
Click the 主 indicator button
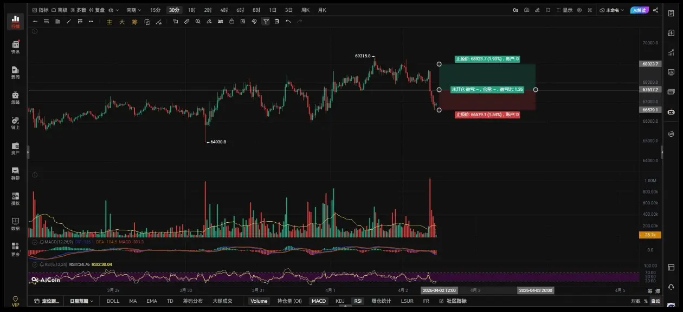[109, 22]
